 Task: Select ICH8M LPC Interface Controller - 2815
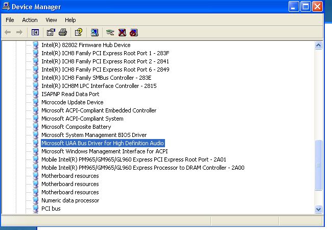click(99, 86)
